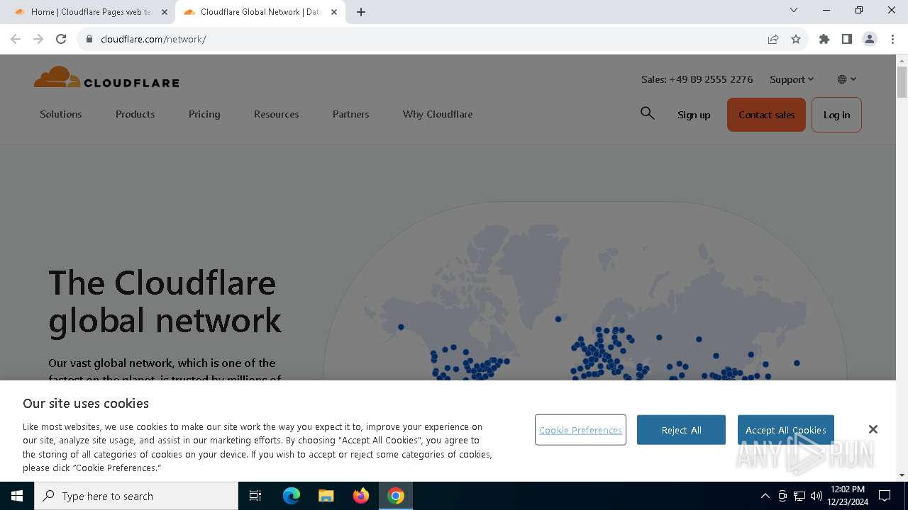Viewport: 908px width, 510px height.
Task: Go back in browser history
Action: pos(16,39)
